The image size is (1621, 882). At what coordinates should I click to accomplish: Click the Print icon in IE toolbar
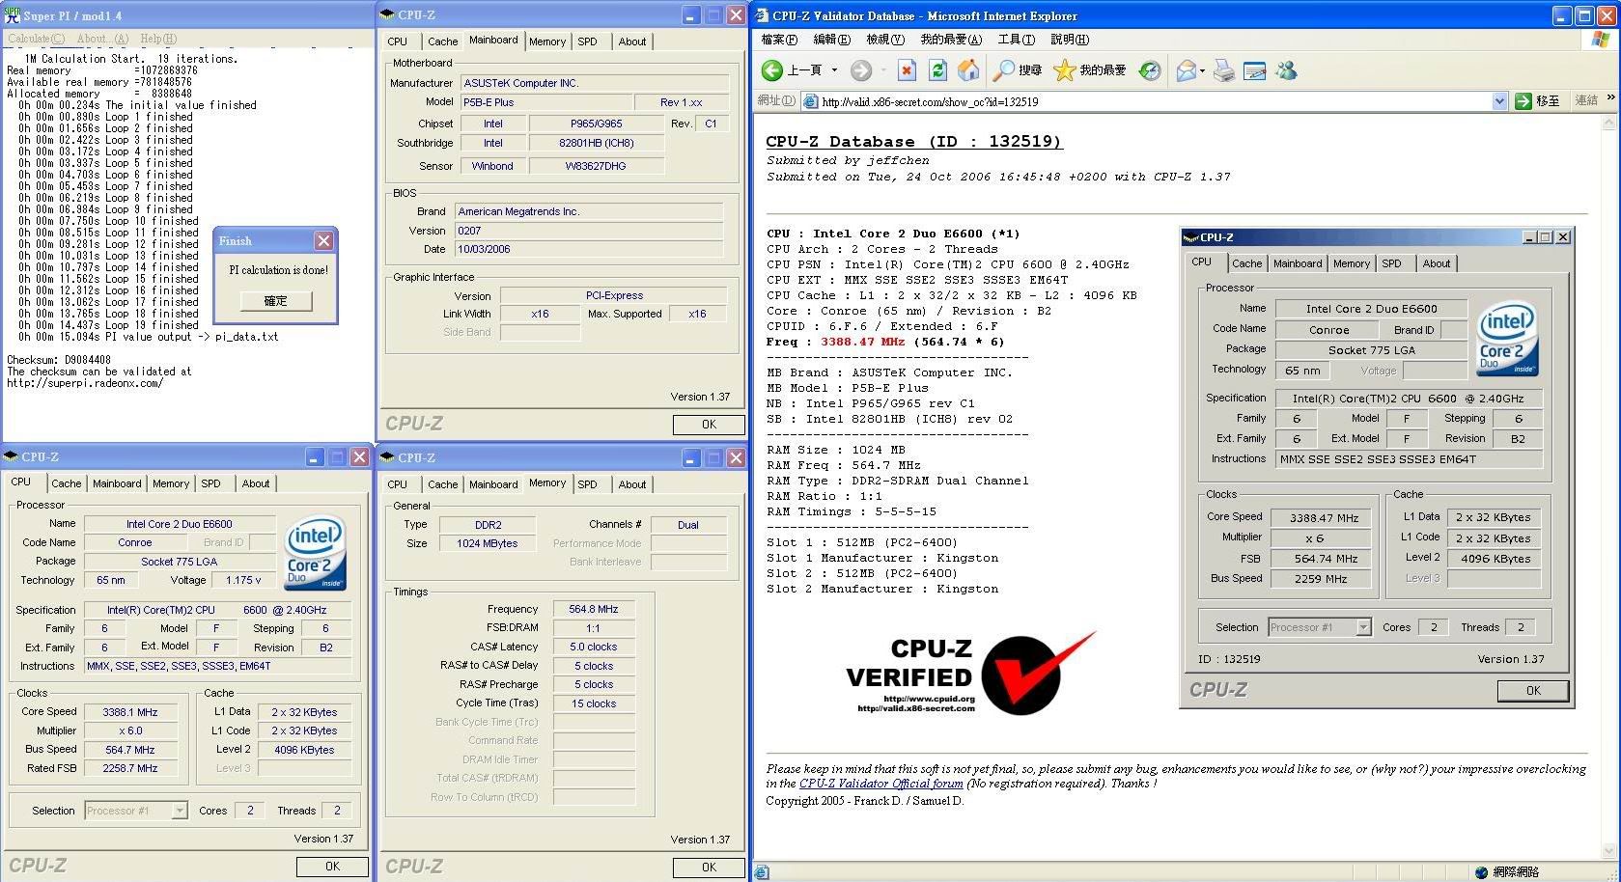(x=1223, y=70)
